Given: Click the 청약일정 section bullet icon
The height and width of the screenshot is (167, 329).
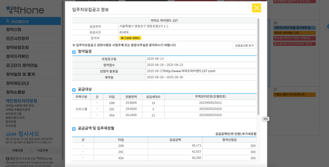Looking at the screenshot, I should 74,52.
